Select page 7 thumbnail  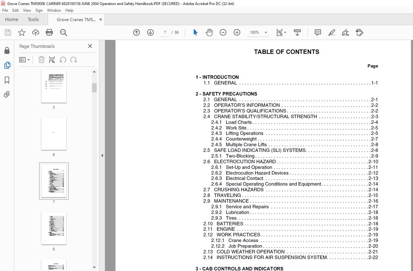54,181
